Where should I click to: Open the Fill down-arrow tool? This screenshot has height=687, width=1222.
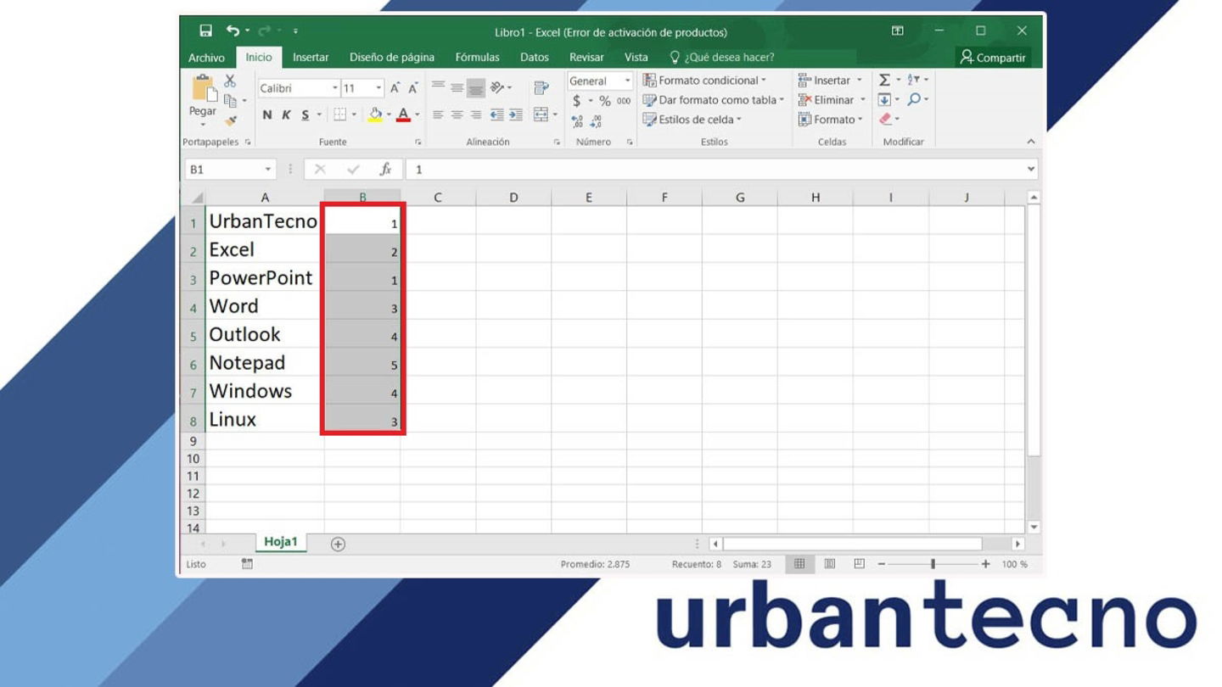[884, 99]
